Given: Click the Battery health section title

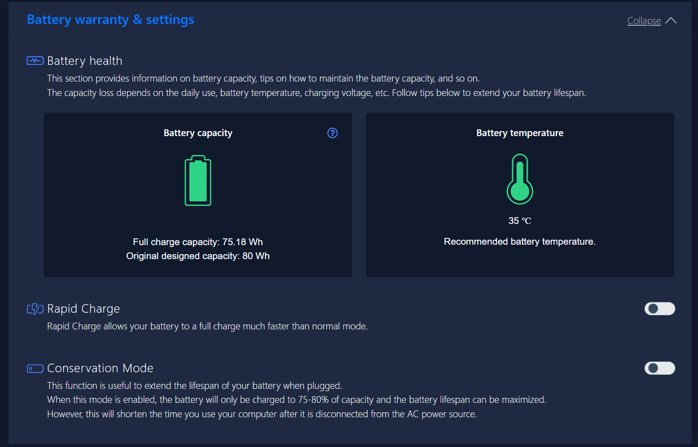Looking at the screenshot, I should [85, 61].
